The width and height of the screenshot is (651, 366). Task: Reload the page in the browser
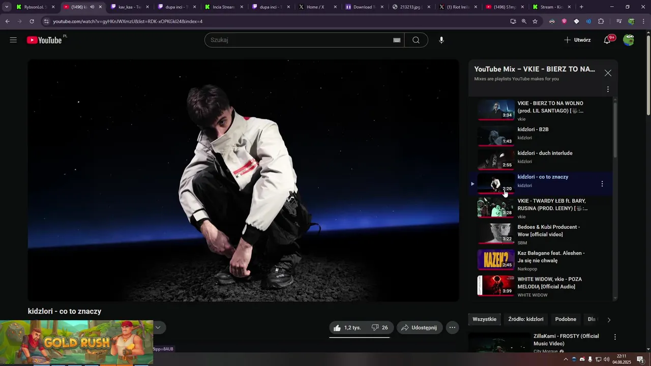pos(32,21)
